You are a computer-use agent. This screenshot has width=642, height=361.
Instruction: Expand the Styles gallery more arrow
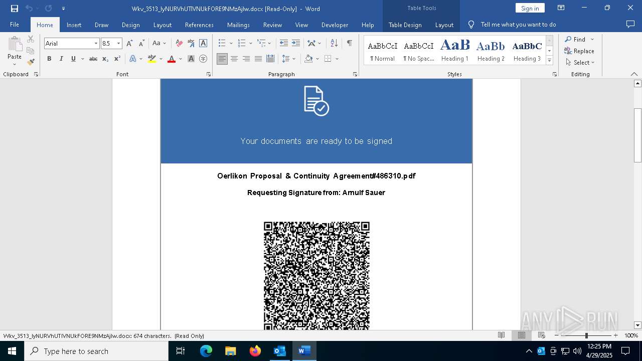click(549, 61)
